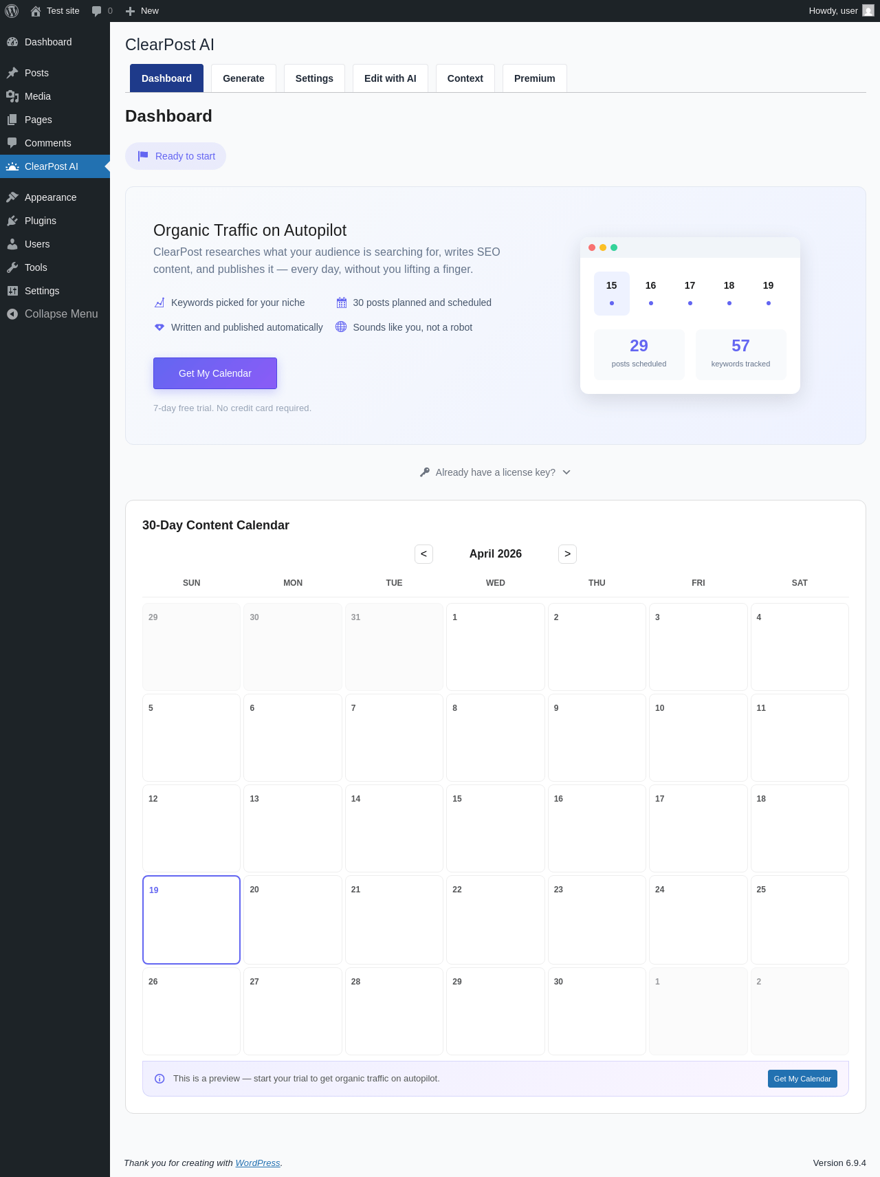This screenshot has height=1177, width=880.
Task: Click the Test site home icon
Action: pyautogui.click(x=36, y=11)
